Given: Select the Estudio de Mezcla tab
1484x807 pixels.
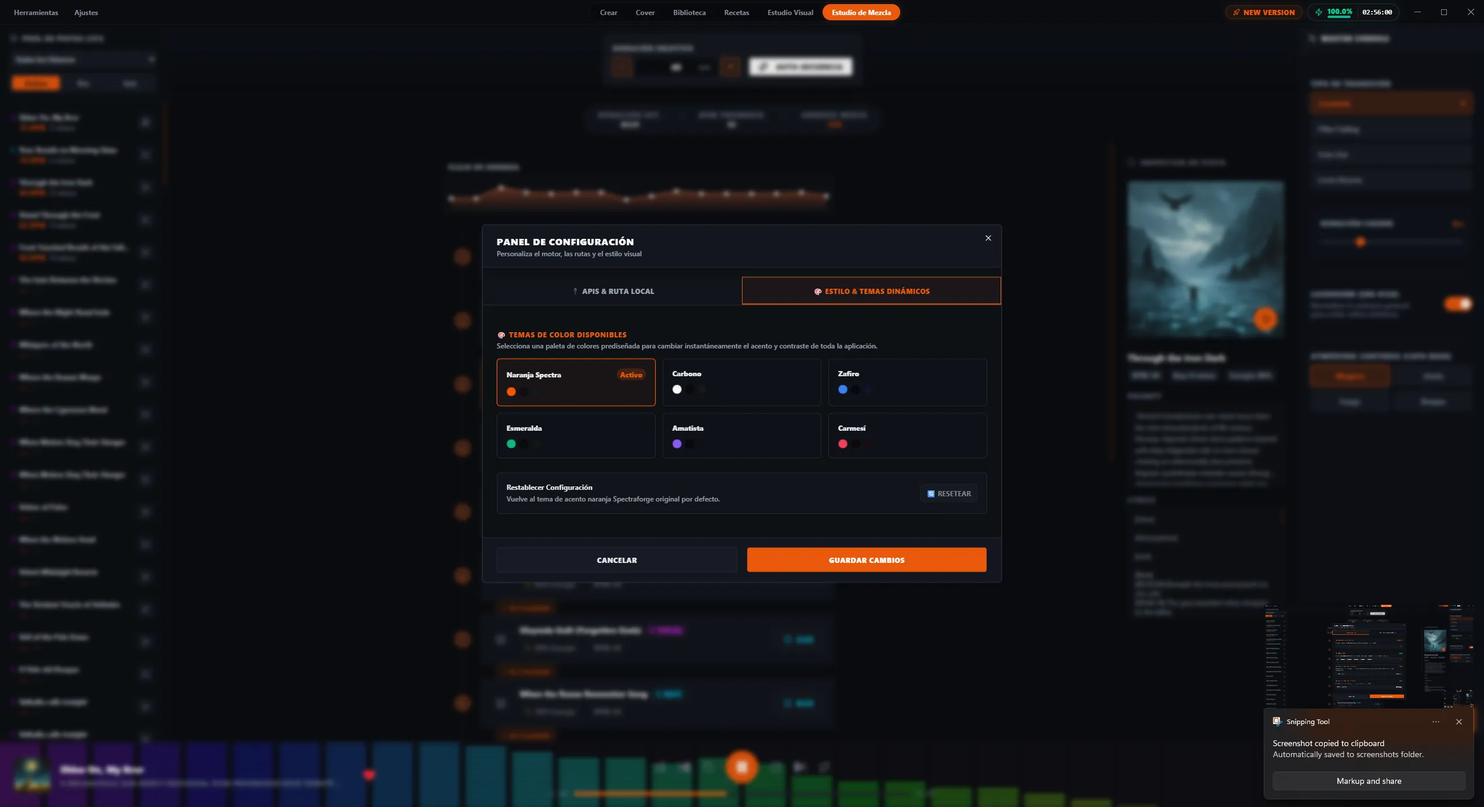Looking at the screenshot, I should [x=861, y=12].
